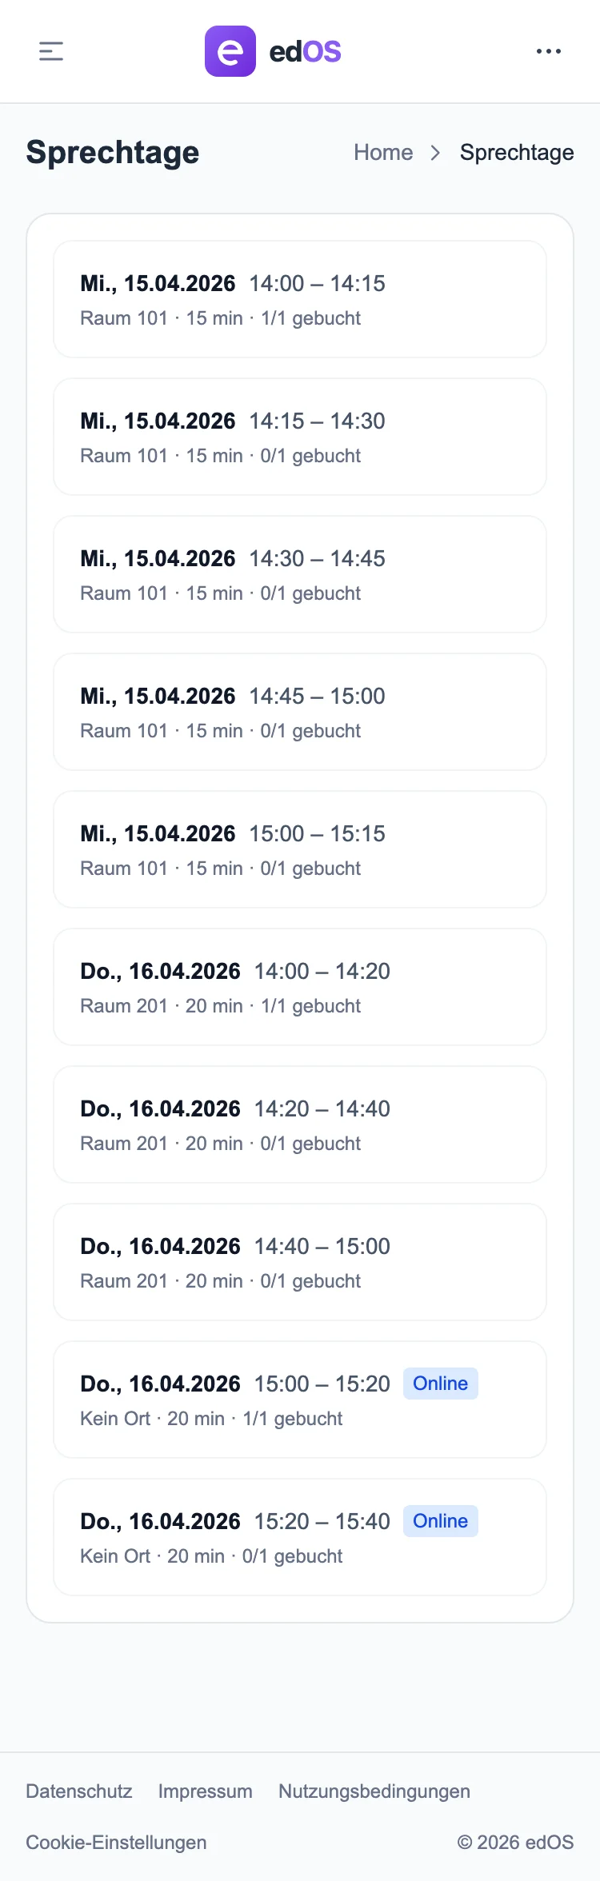Open the 15:00 – 15:15 slot on Wednesday
Screen dimensions: 600x1881
coord(299,849)
